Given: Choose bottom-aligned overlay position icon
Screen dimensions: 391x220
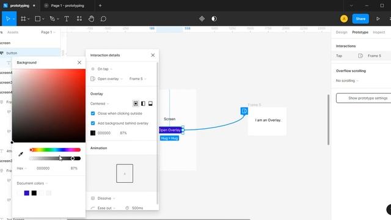Looking at the screenshot, I should pos(150,103).
